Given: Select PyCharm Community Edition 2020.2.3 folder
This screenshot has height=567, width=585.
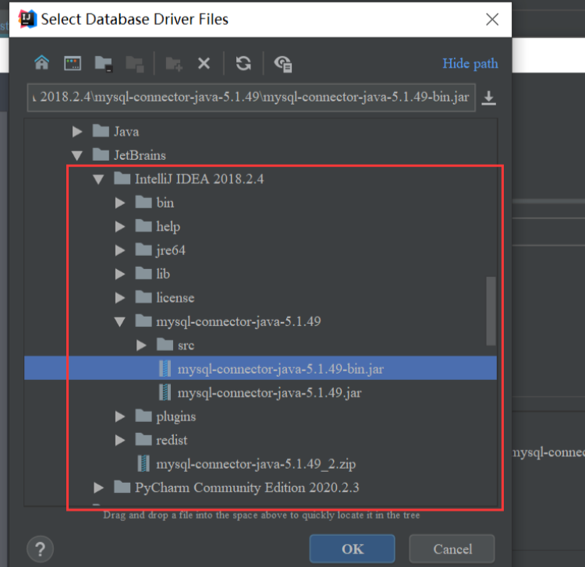Looking at the screenshot, I should tap(236, 487).
